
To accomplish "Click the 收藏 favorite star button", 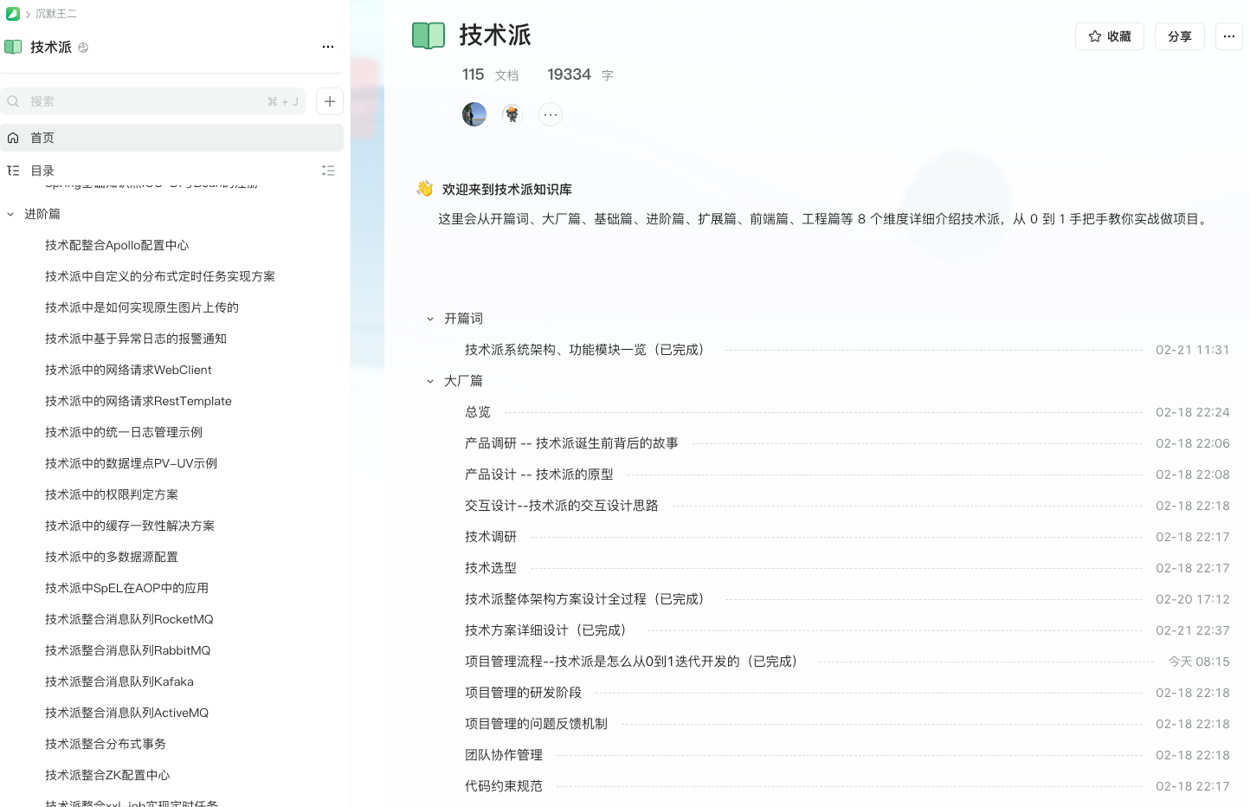I will (x=1110, y=36).
